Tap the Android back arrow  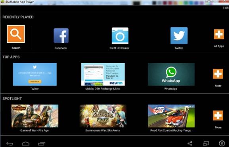pos(10,143)
